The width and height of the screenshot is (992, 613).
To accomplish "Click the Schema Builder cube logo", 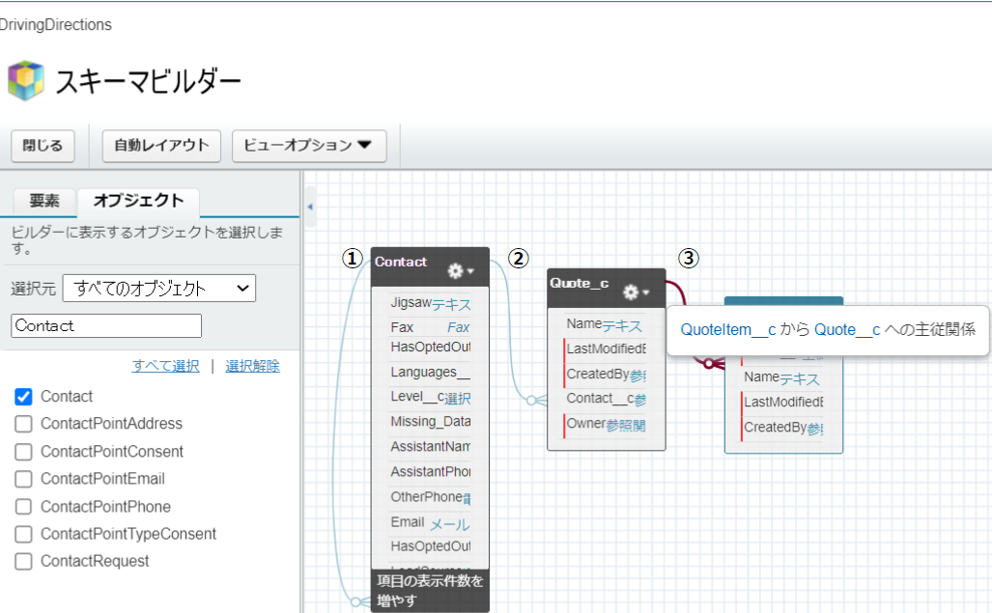I will (x=26, y=81).
